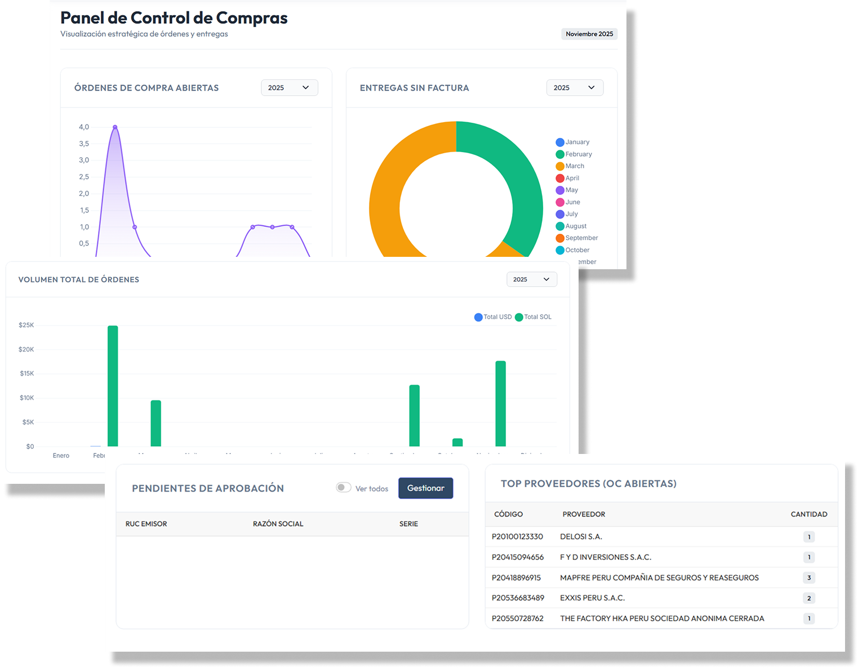Toggle the Ver todos switch

tap(343, 488)
